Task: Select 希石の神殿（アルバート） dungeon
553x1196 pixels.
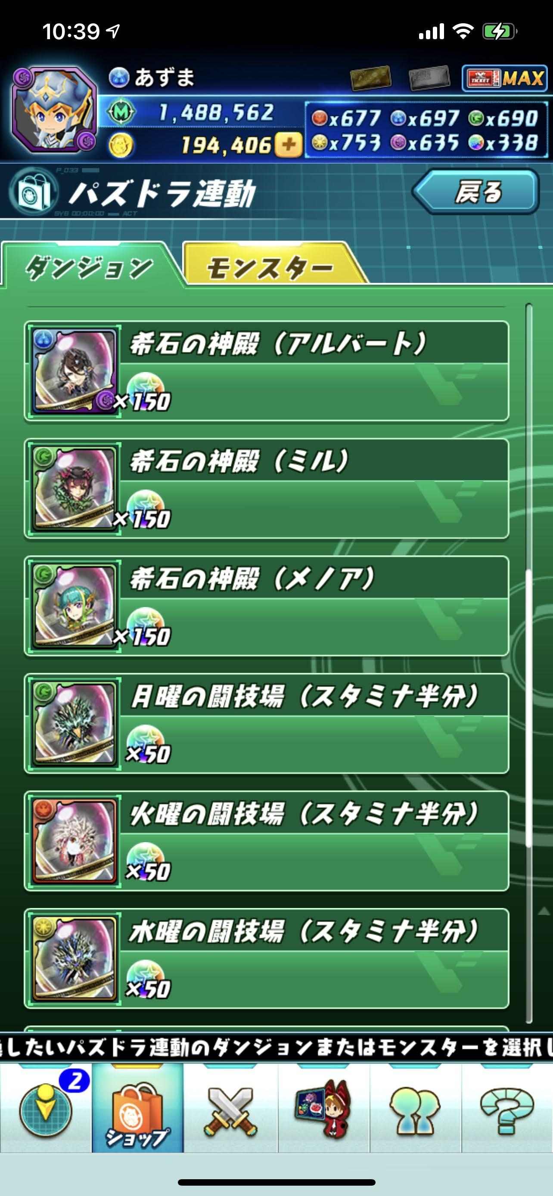Action: tap(267, 371)
